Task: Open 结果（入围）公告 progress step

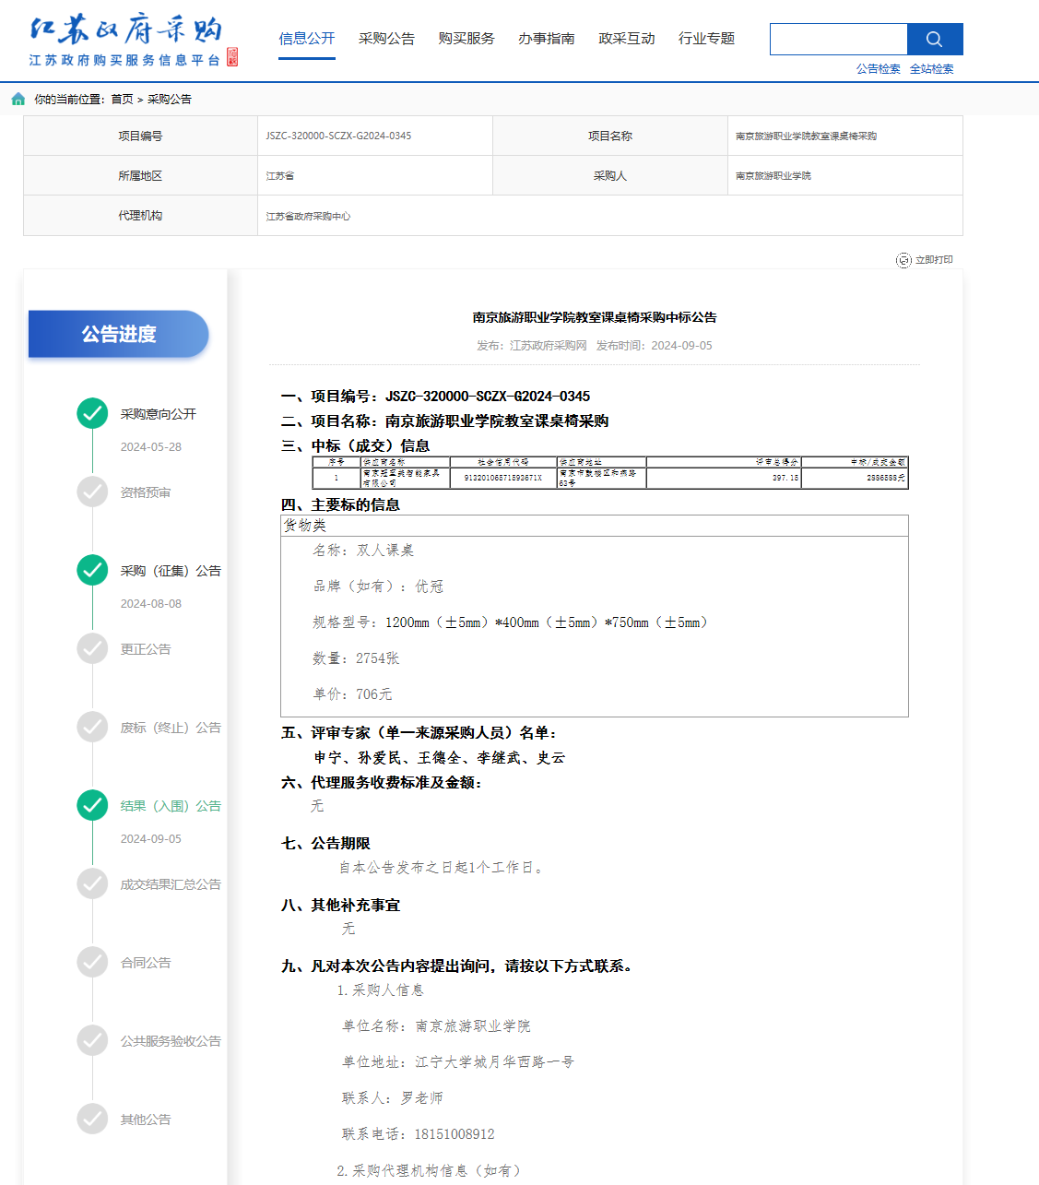Action: (171, 806)
